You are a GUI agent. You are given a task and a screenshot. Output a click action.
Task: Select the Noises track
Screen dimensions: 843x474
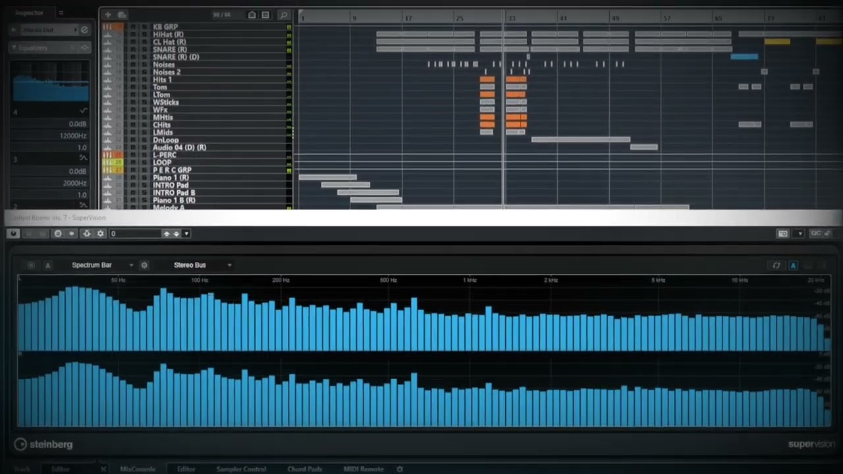(x=164, y=65)
